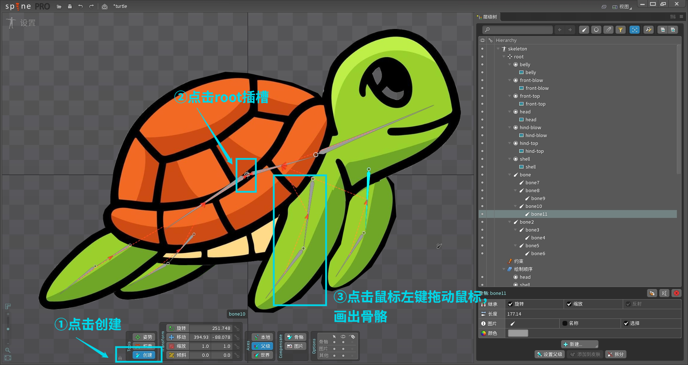Screen dimensions: 688x365
Task: Toggle the slots circle filter icon
Action: click(x=596, y=30)
